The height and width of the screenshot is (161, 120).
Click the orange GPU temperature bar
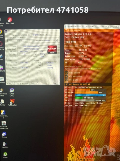(83, 90)
